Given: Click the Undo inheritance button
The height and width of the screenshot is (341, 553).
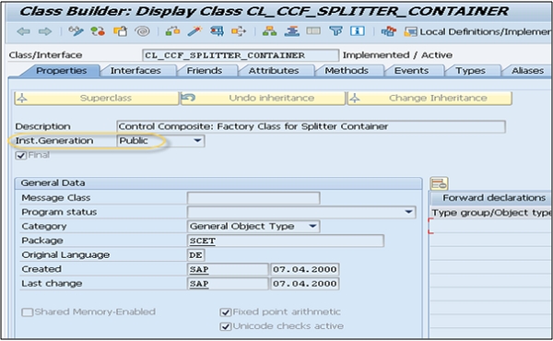Looking at the screenshot, I should click(x=263, y=98).
